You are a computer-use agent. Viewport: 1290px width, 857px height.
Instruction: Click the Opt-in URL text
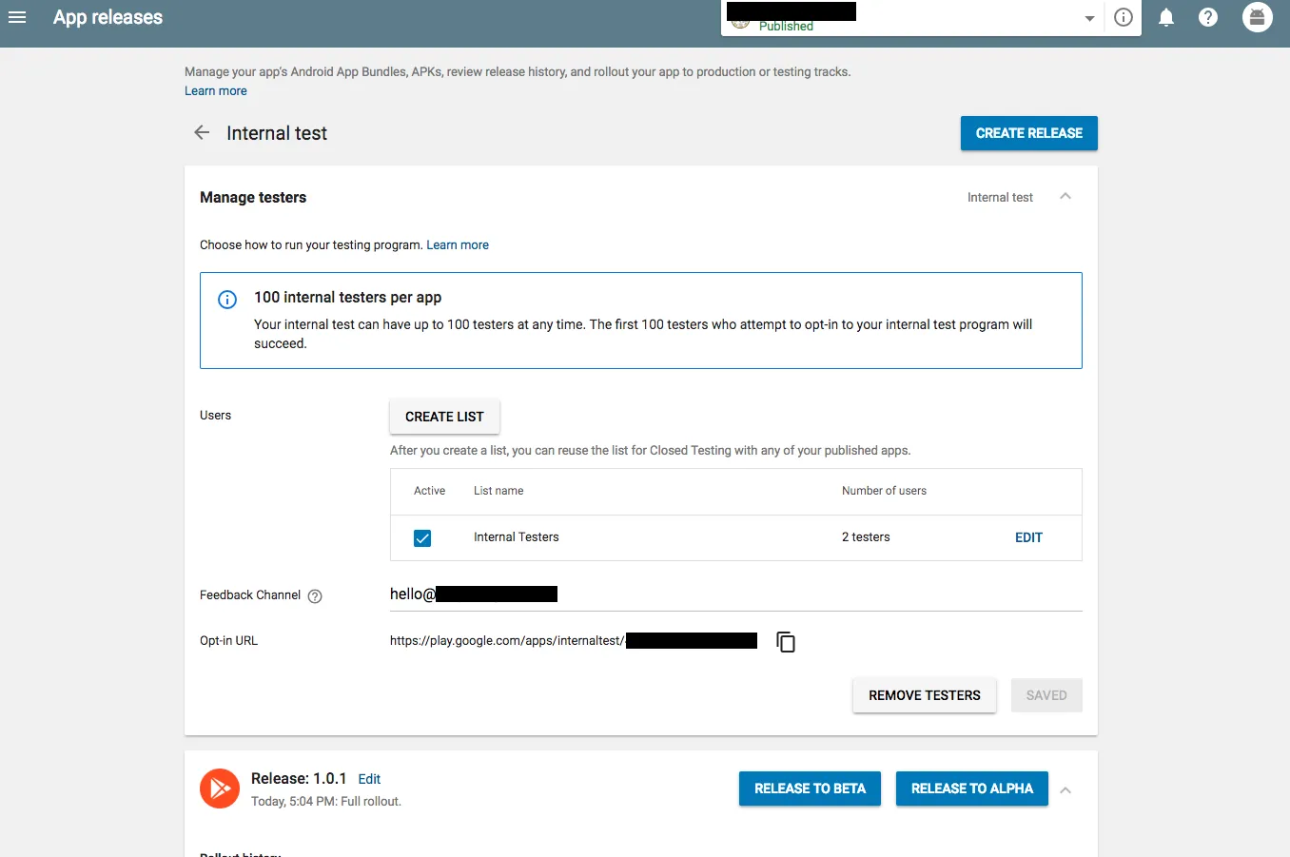(574, 641)
